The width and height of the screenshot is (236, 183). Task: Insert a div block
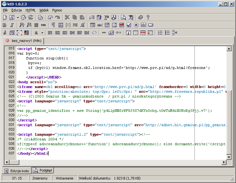click(x=61, y=25)
